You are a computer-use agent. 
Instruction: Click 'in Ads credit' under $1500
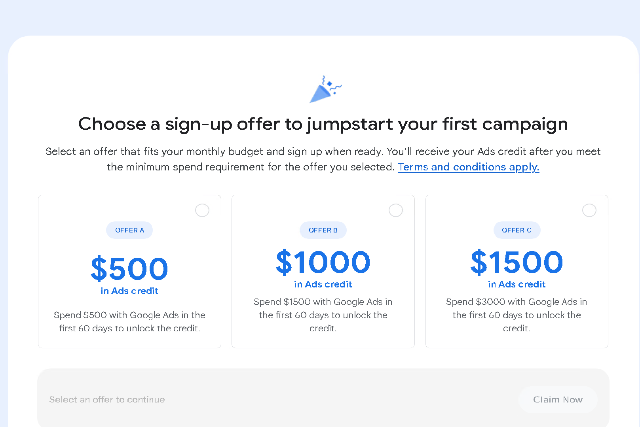tap(517, 285)
